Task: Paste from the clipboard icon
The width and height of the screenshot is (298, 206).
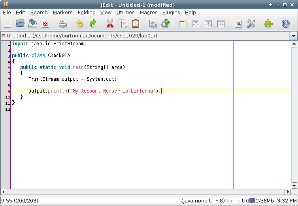Action: [x=136, y=24]
